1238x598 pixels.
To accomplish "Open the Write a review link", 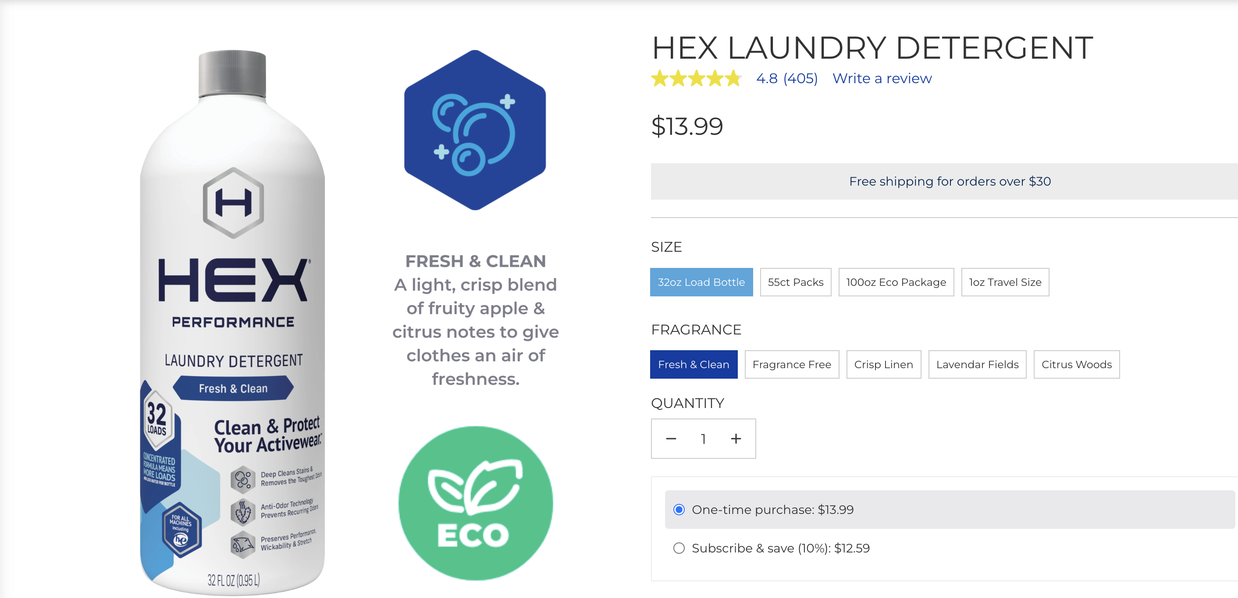I will [882, 78].
